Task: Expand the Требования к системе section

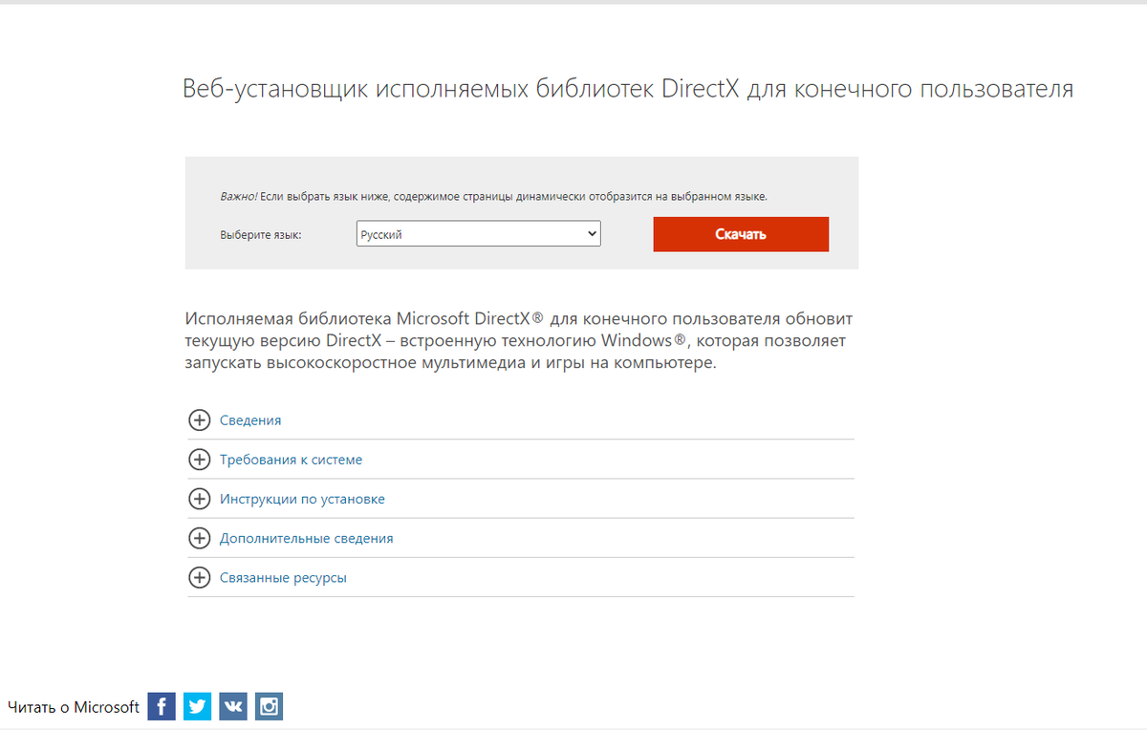Action: (291, 460)
